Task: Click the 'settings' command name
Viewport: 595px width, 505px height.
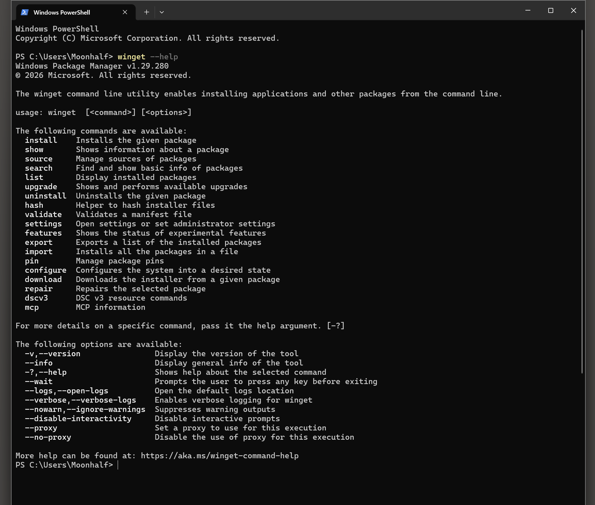Action: pyautogui.click(x=43, y=224)
